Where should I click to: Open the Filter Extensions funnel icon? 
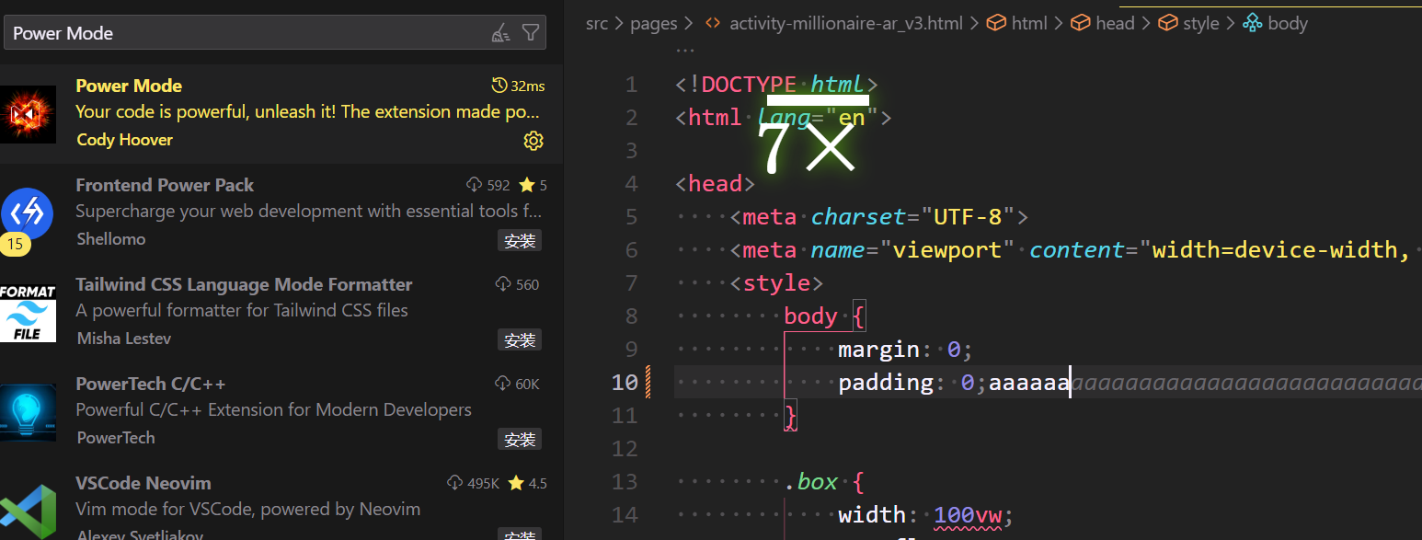531,32
